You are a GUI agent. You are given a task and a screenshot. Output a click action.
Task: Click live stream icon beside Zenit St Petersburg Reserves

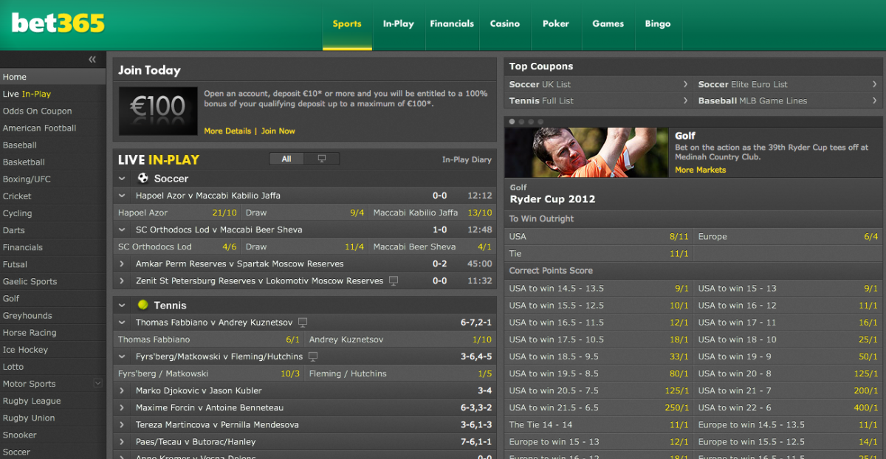394,280
